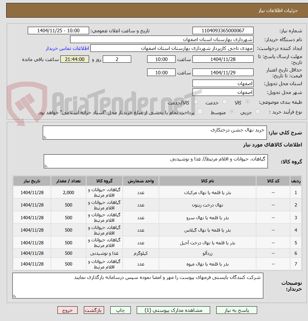Click the واحد شمارش column header
308x321 pixels.
141,181
